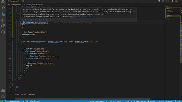Click the src breadcrumb segment
The image size is (182, 102).
[9, 5]
